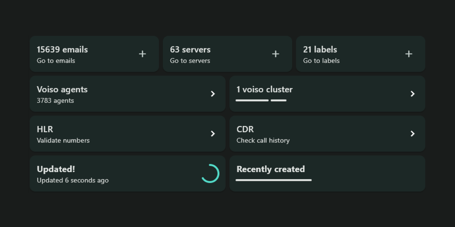
Task: Click the Go to servers link
Action: click(x=190, y=61)
